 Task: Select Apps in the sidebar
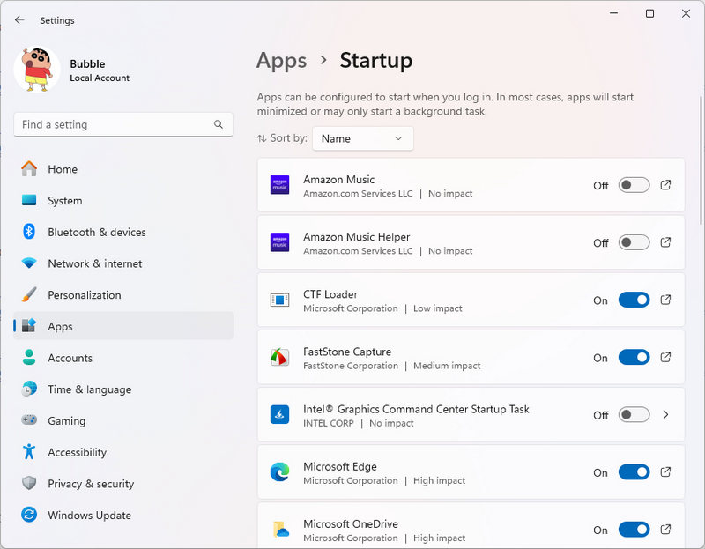coord(123,326)
